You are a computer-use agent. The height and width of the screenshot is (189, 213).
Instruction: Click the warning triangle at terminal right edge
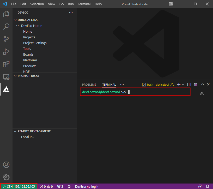(202, 93)
